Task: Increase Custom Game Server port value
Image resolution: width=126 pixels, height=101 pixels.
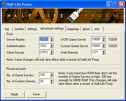Action: click(x=104, y=45)
